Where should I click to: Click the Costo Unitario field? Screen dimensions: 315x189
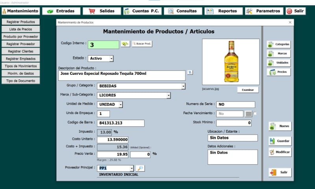(x=113, y=140)
